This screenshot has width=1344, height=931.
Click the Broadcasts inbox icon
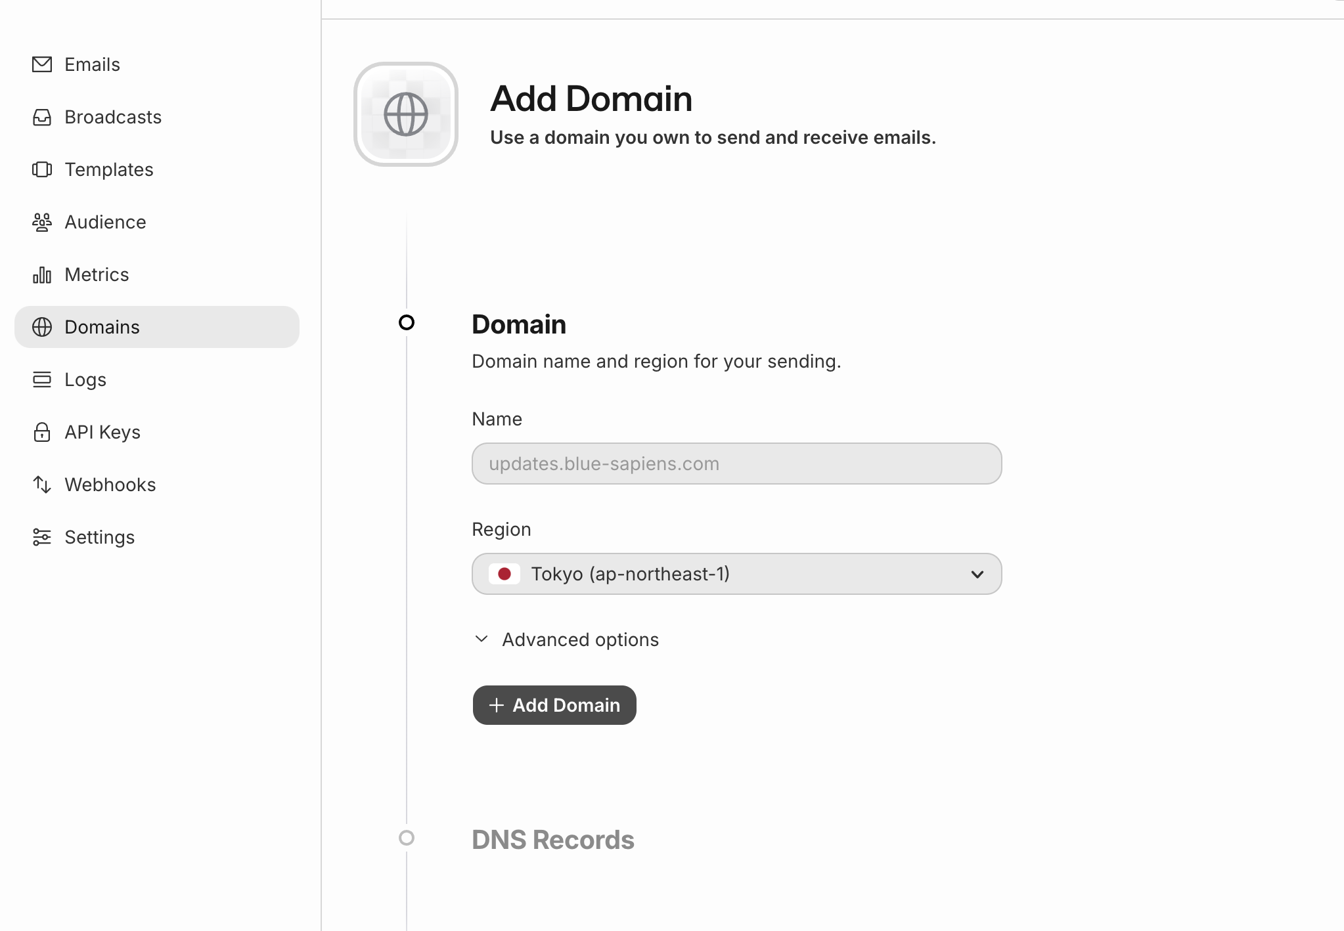(x=42, y=117)
